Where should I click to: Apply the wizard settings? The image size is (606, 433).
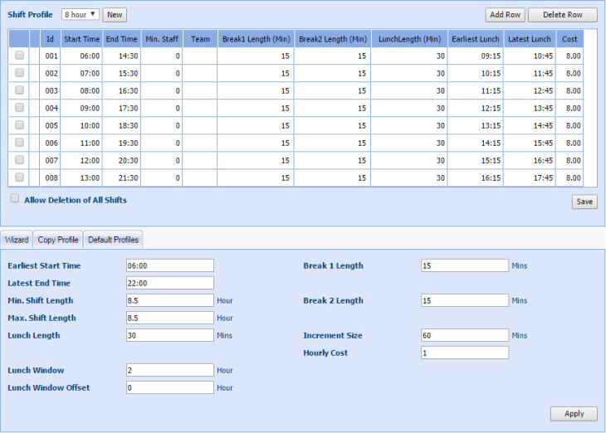click(573, 414)
